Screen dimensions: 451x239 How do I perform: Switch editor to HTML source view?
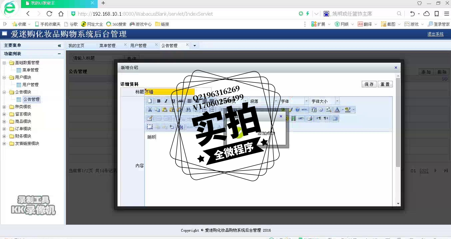pos(305,109)
